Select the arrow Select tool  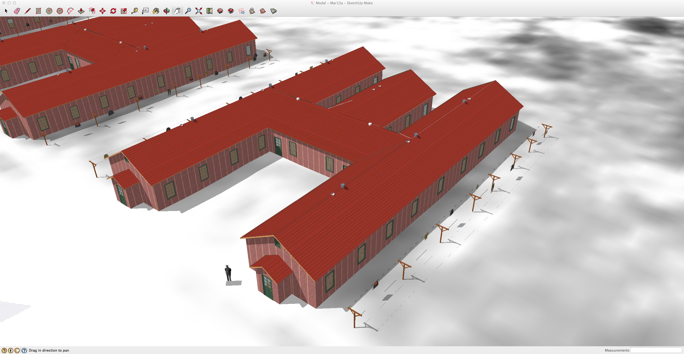click(x=6, y=11)
